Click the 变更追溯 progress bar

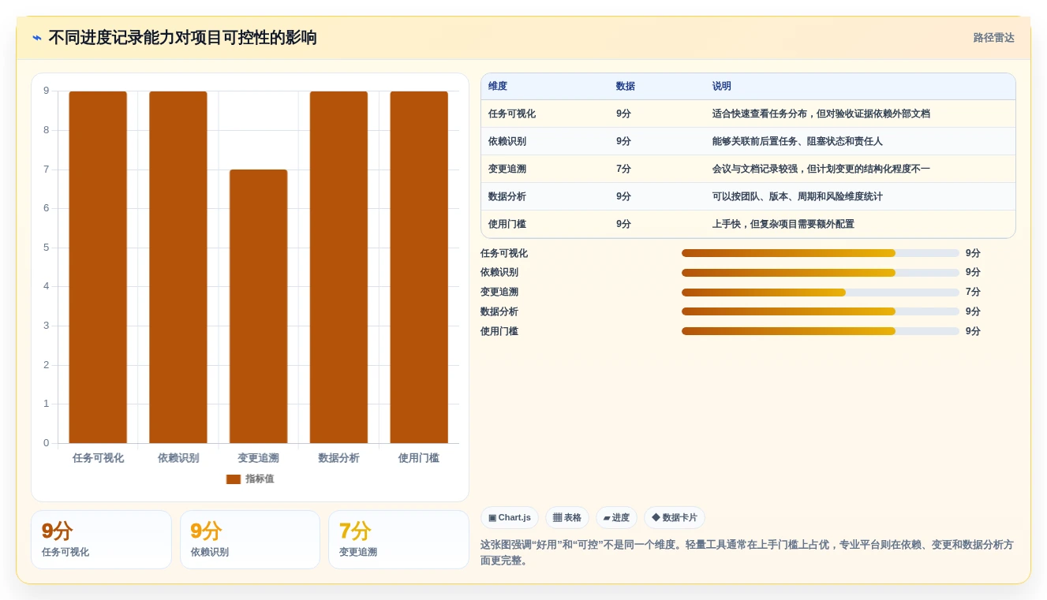coord(821,293)
